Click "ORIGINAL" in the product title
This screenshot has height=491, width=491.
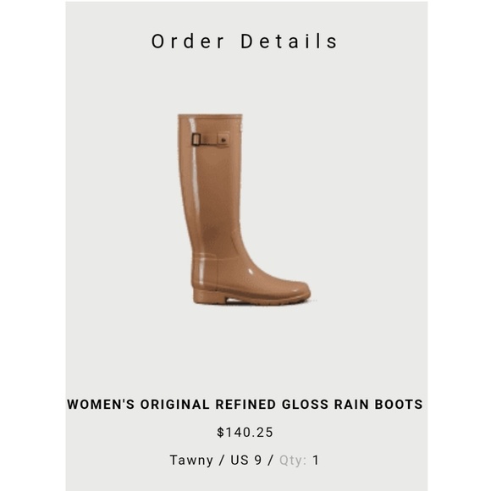pyautogui.click(x=174, y=405)
